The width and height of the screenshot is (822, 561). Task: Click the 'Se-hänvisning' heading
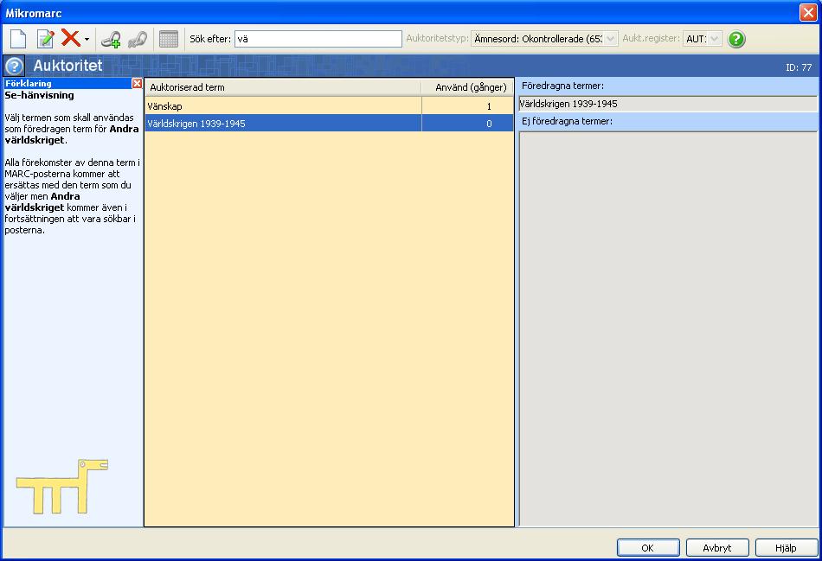(39, 95)
